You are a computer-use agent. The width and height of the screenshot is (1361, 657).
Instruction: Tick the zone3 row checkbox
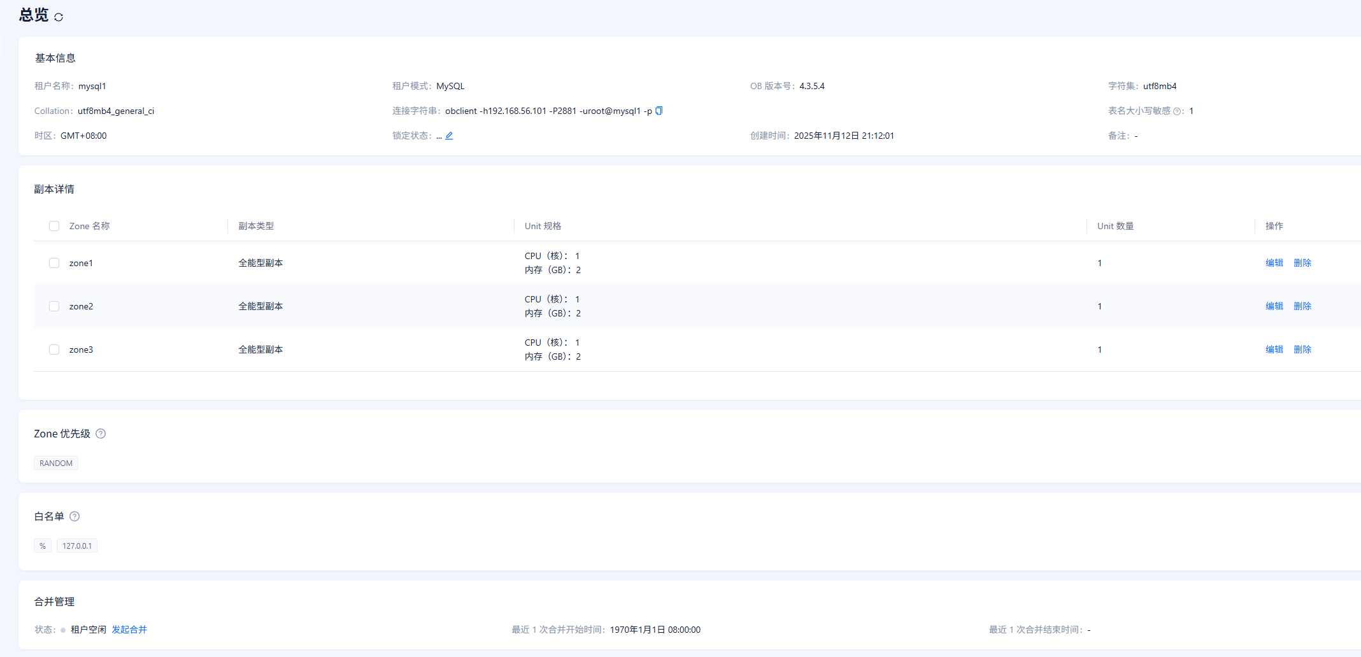[x=54, y=350]
